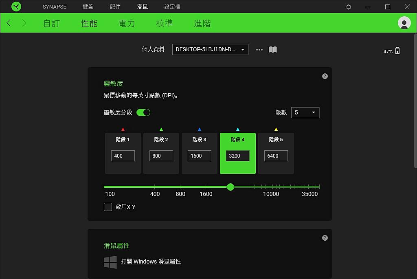Go to 鍵盤 in top menu
The image size is (417, 279).
point(88,7)
